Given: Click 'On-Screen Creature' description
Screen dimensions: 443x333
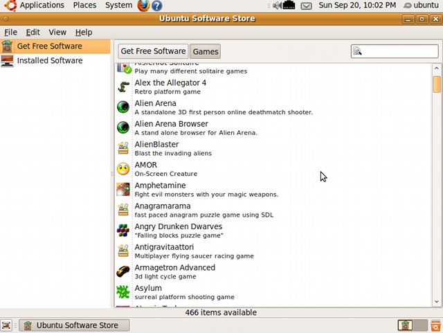Looking at the screenshot, I should tap(166, 174).
